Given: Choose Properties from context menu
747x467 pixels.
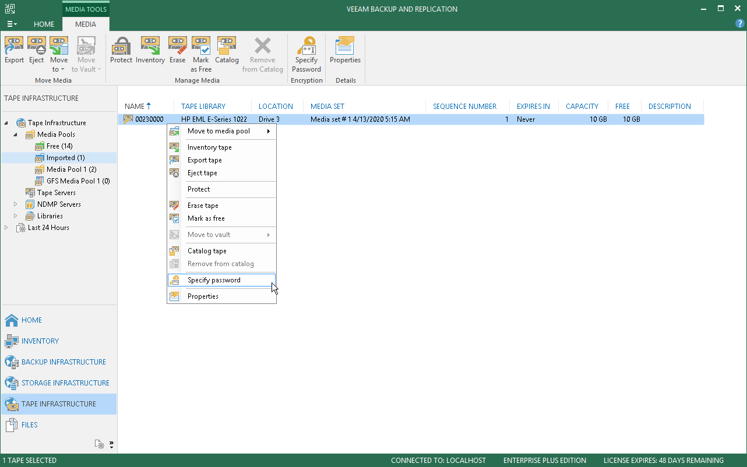Looking at the screenshot, I should point(221,296).
